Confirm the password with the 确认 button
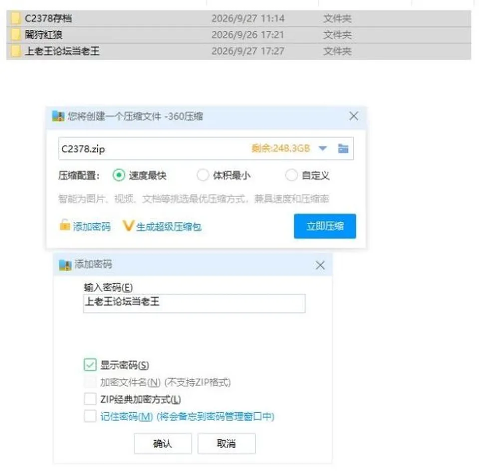The width and height of the screenshot is (479, 475). 163,443
